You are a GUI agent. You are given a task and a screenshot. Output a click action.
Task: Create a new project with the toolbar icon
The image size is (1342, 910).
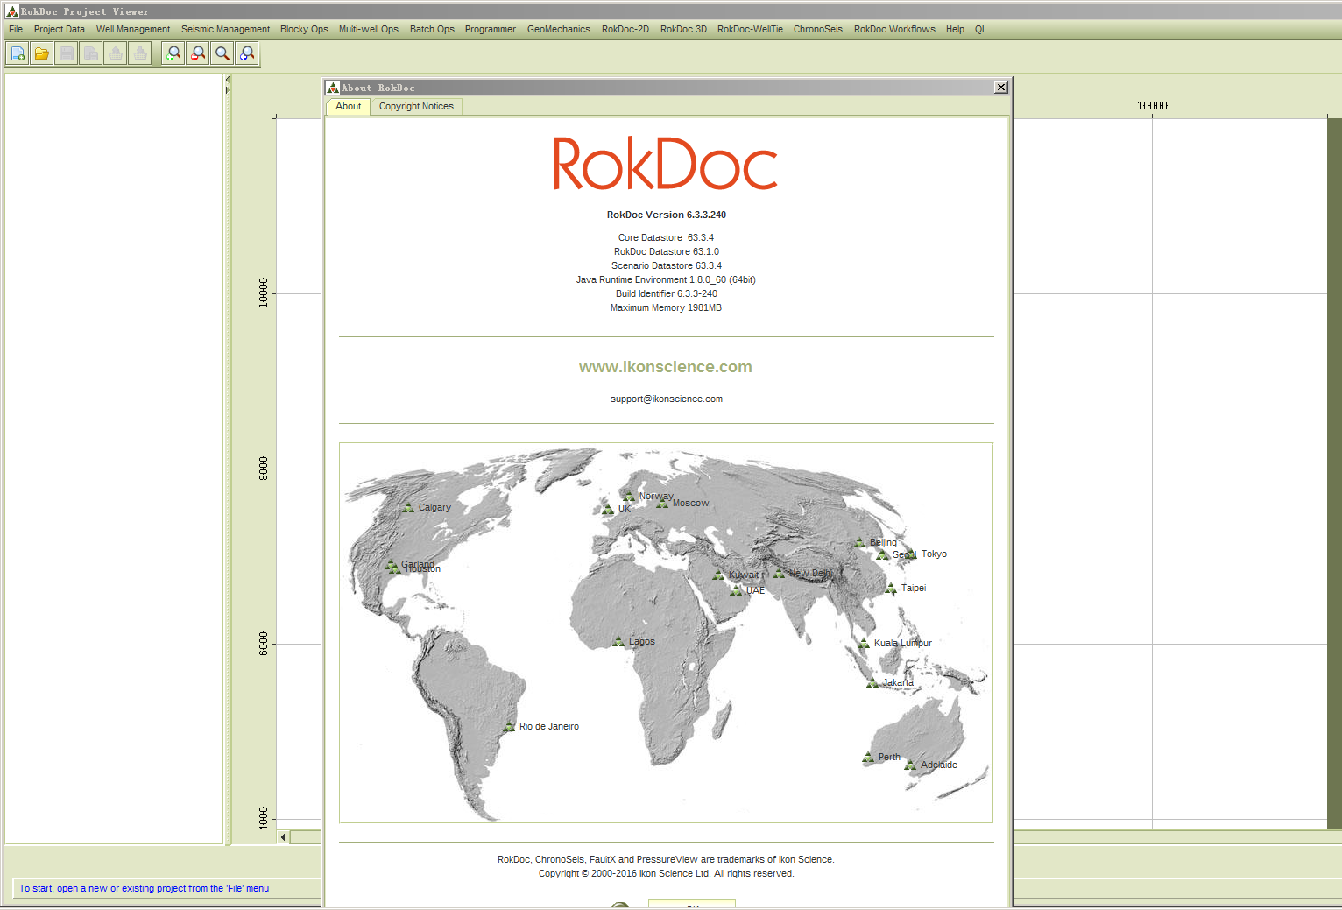click(x=18, y=53)
